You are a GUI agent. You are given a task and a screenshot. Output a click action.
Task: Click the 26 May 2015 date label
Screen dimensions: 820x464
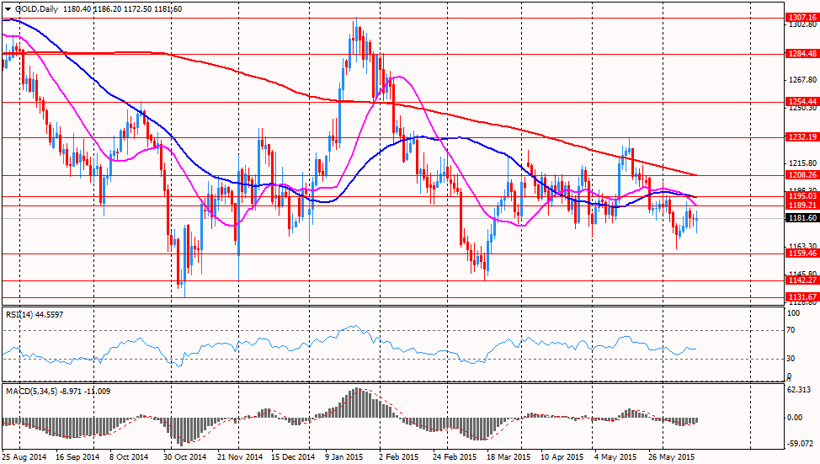(x=672, y=456)
